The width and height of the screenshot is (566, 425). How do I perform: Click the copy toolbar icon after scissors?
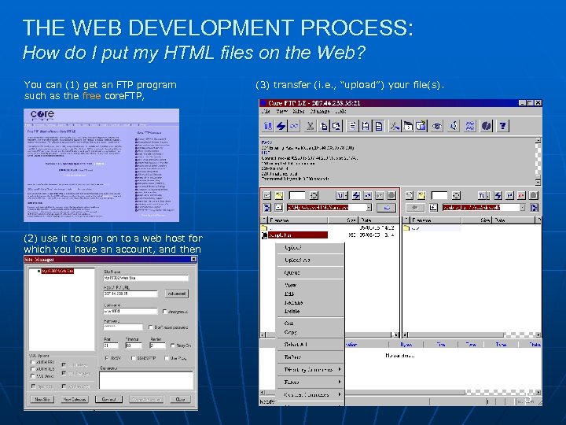[x=324, y=126]
